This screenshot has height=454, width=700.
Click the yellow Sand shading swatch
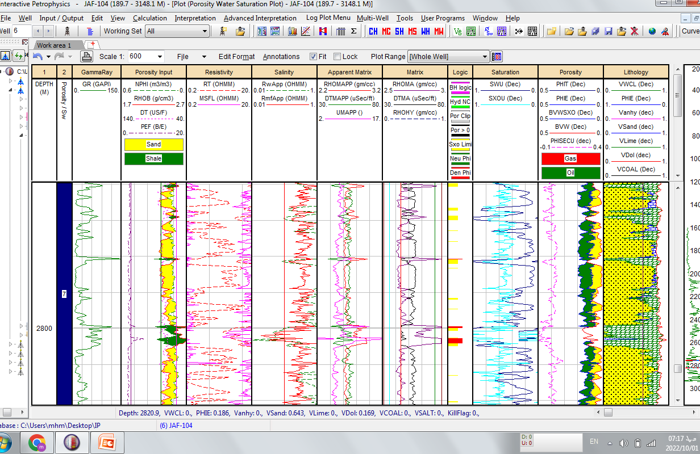click(x=154, y=145)
